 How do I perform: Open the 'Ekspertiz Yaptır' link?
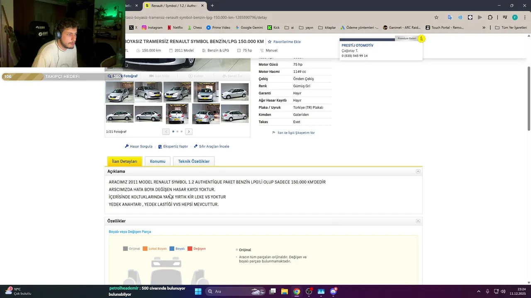[x=173, y=147]
